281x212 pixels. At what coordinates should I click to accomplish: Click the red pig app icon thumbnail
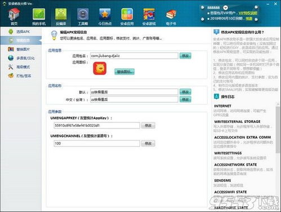pyautogui.click(x=100, y=68)
